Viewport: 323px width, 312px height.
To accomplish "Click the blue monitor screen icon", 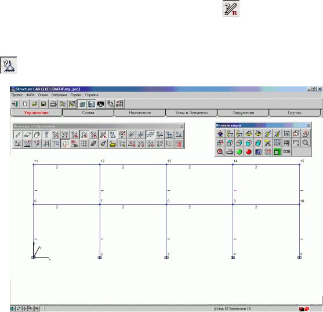I will point(258,152).
